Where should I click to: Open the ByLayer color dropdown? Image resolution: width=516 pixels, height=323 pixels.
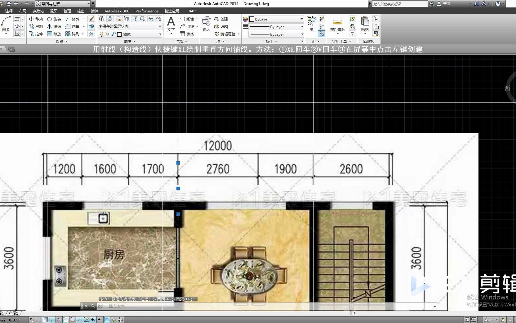point(276,19)
